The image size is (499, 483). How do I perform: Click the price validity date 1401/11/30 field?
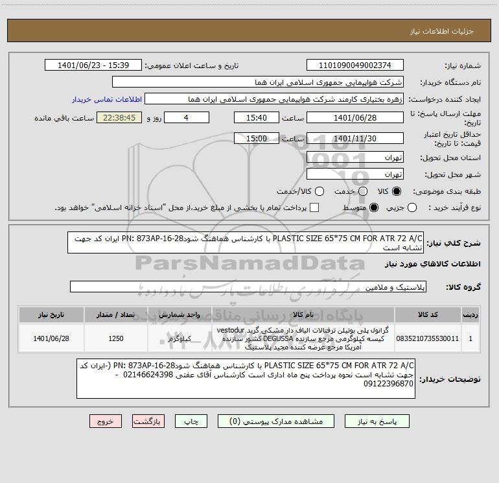point(355,138)
